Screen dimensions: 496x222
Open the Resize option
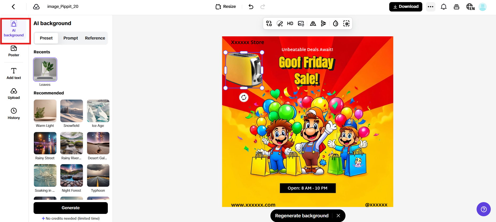tap(226, 7)
